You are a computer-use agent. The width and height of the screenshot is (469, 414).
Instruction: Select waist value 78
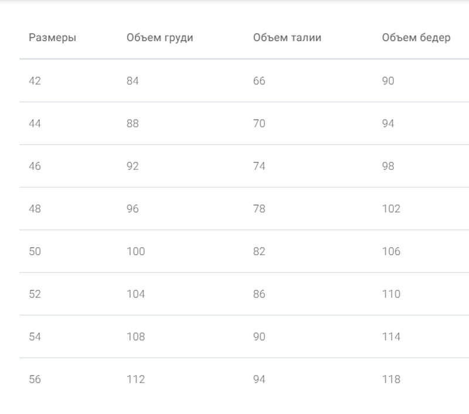pyautogui.click(x=259, y=209)
